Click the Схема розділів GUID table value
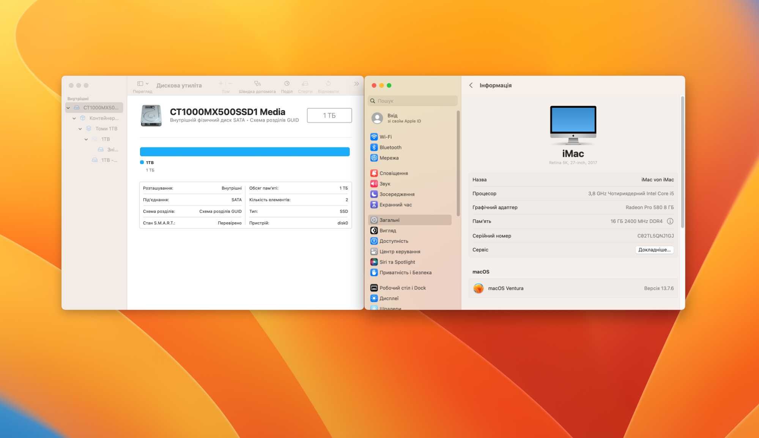759x438 pixels. pyautogui.click(x=220, y=212)
